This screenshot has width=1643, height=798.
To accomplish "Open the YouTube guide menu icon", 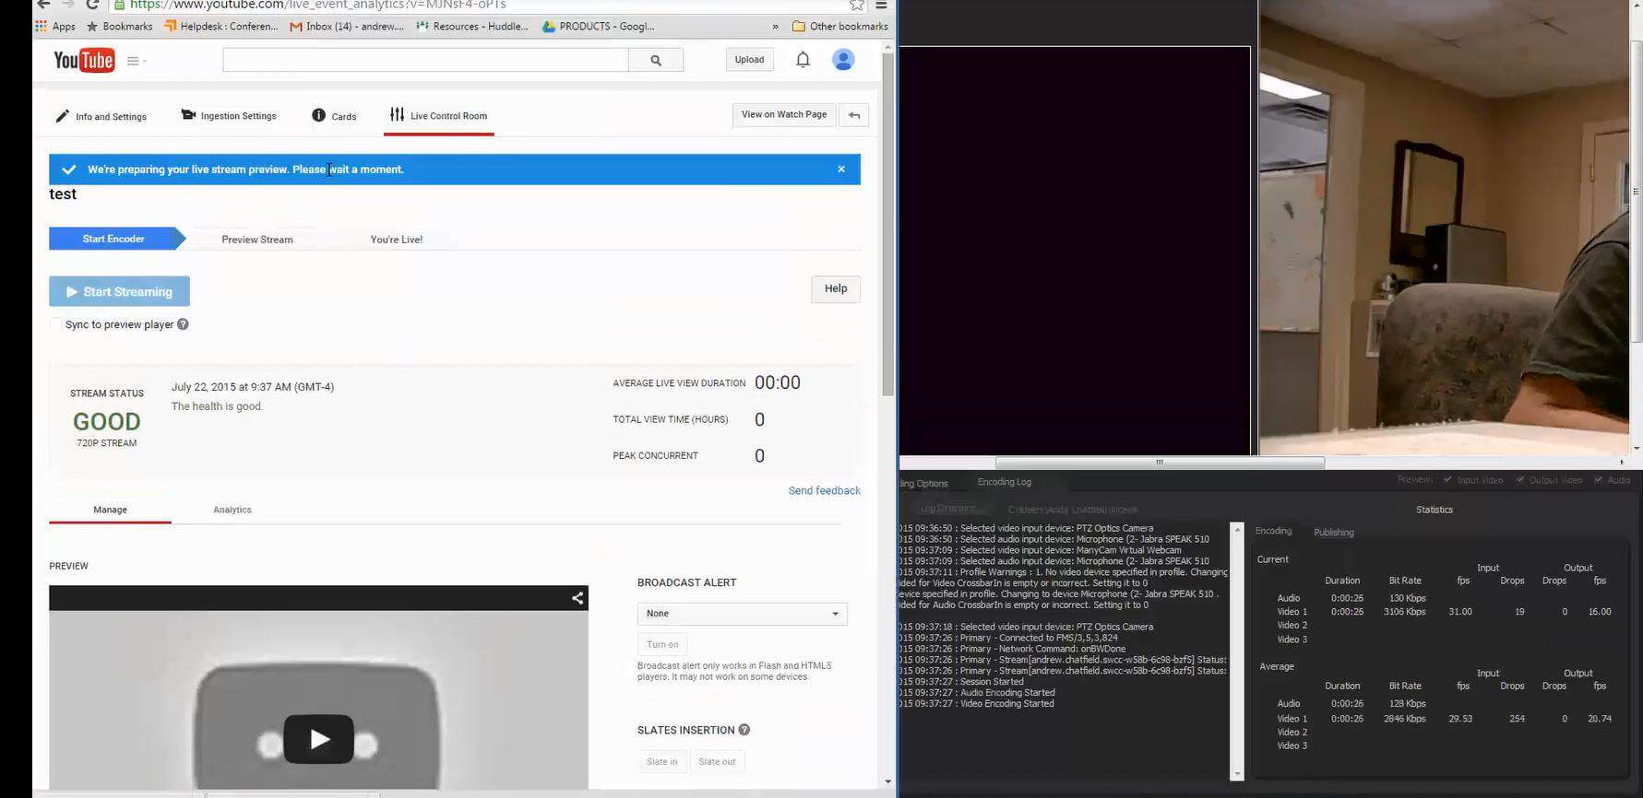I will (x=137, y=61).
